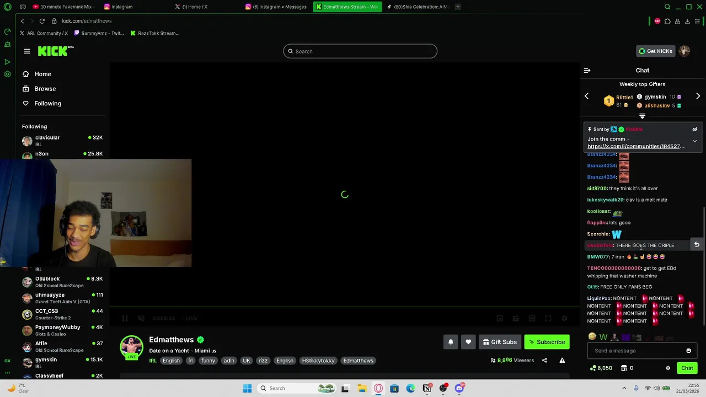
Task: Show next weekly top gifters page
Action: (x=698, y=96)
